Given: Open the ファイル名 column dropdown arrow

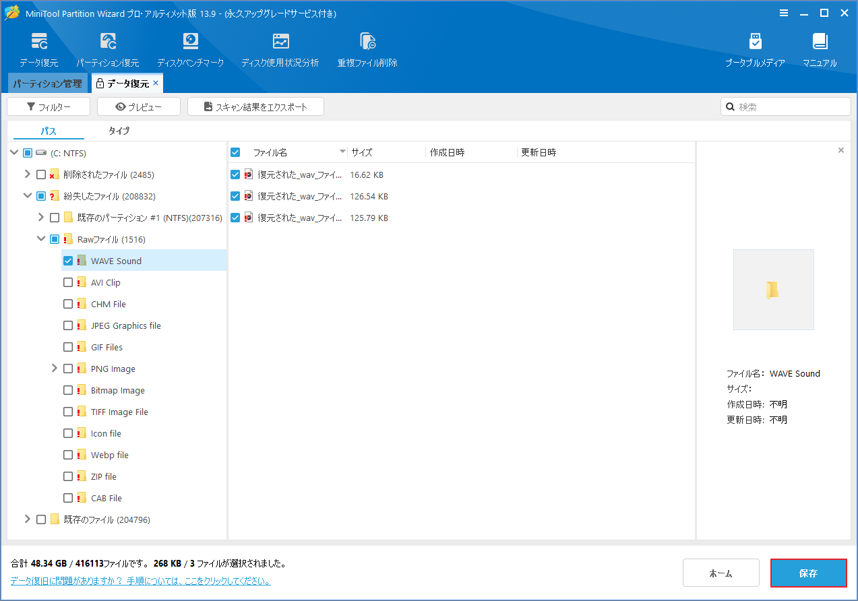Looking at the screenshot, I should coord(342,152).
